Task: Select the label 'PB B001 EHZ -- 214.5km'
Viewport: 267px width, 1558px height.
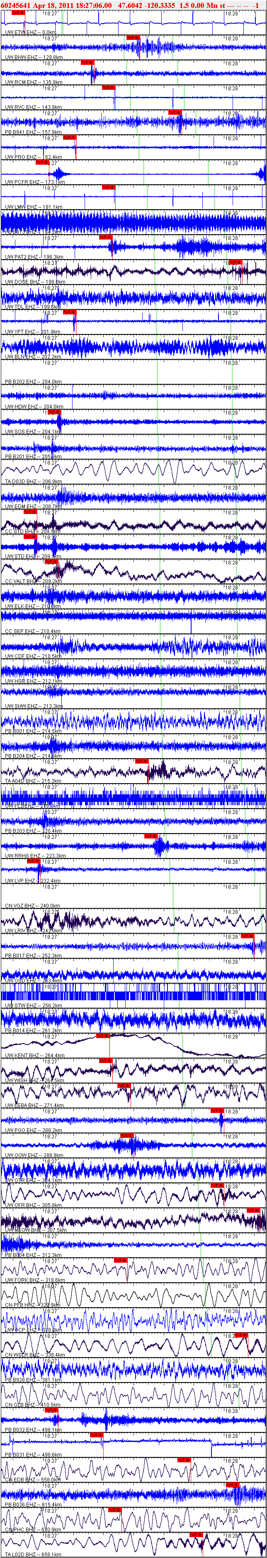Action: pyautogui.click(x=34, y=731)
